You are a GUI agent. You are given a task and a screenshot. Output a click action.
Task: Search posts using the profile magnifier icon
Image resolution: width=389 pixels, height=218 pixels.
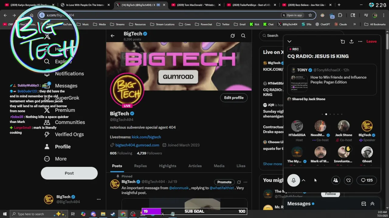[243, 36]
